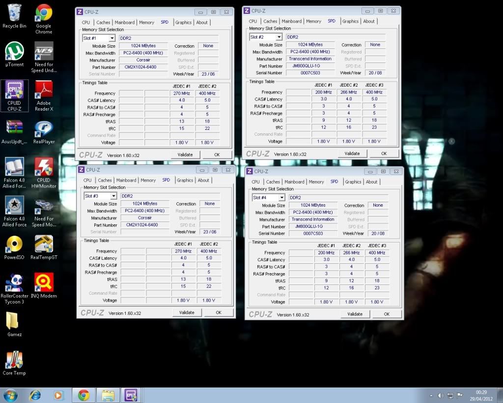Click the CM2X1024-6400 part number in Slot #3 window

[x=145, y=225]
